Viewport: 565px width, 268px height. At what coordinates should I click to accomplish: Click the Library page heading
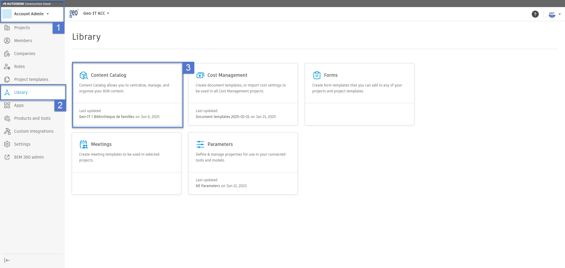(86, 37)
